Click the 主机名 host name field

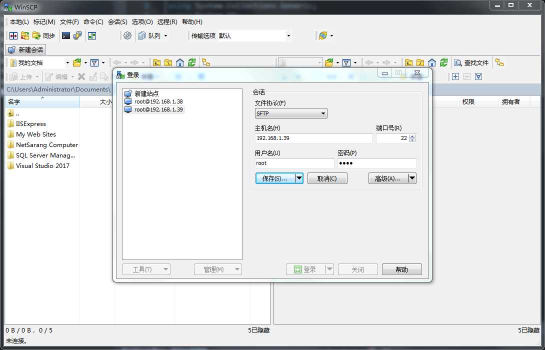click(313, 138)
